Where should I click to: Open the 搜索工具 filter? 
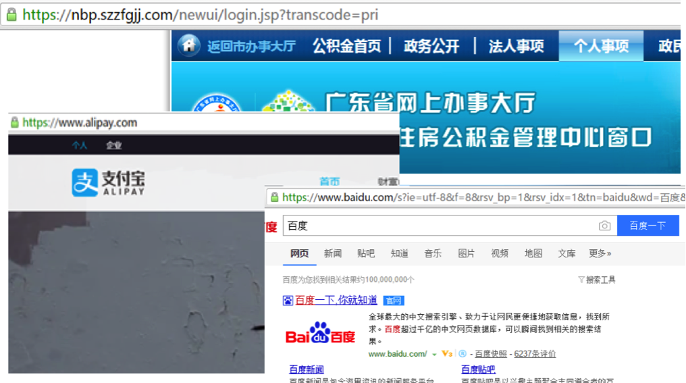pos(596,280)
